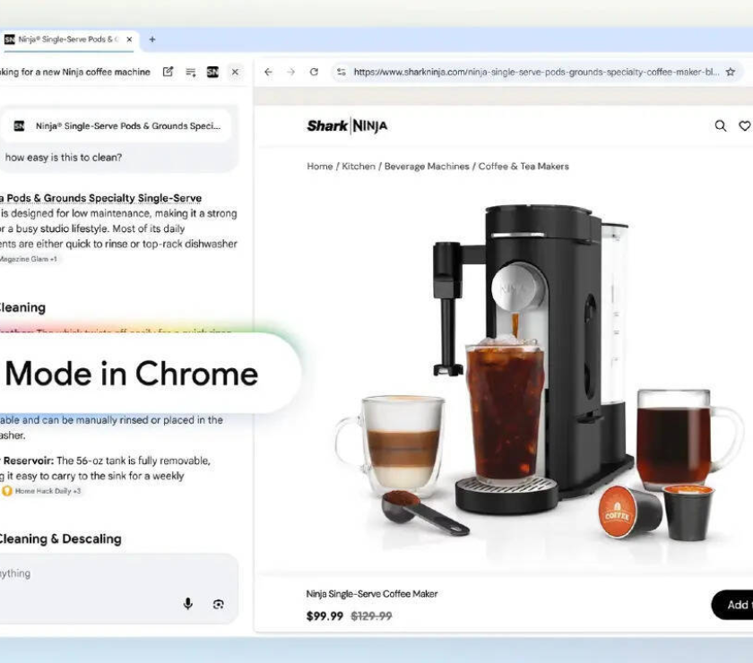Click the Lens image search icon
Screen dimensions: 753x663
click(x=218, y=604)
